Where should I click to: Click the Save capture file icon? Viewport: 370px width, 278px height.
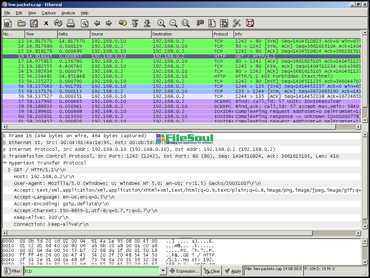34,23
